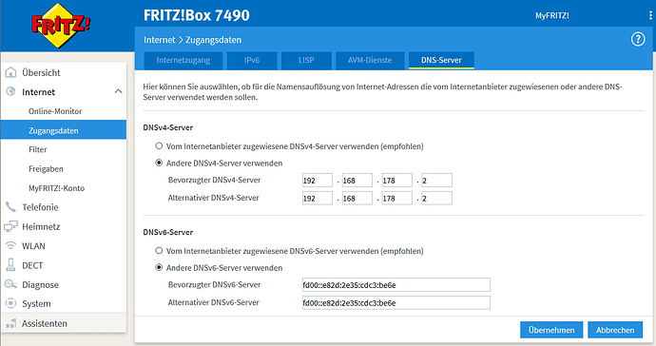Focus second octet of Alternativer DNSv4-Server
Viewport: 656px width, 346px height.
click(357, 199)
